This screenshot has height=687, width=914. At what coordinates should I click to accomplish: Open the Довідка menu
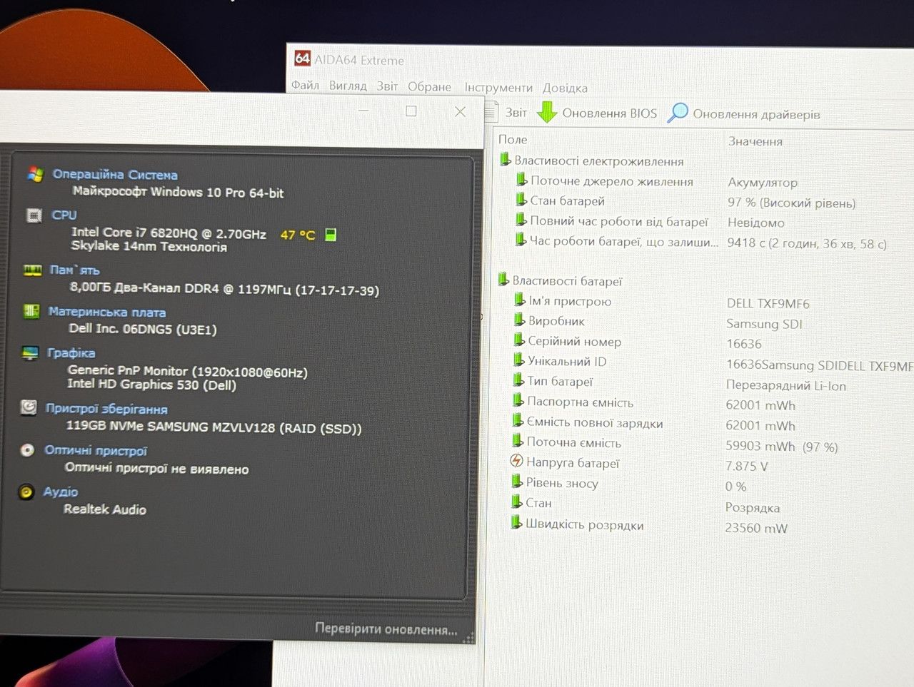(x=565, y=88)
